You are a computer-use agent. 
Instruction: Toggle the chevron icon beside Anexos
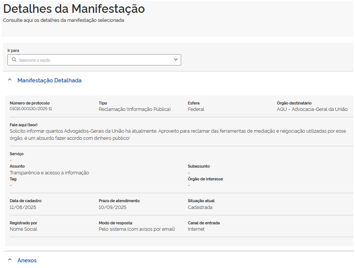click(x=10, y=260)
